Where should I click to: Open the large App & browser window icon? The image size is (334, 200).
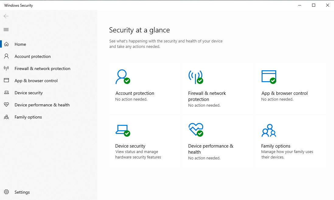pyautogui.click(x=269, y=77)
